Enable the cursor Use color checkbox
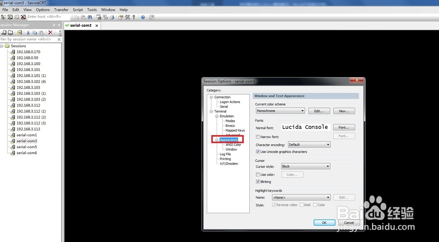Viewport: 439px width, 242px height. point(258,174)
